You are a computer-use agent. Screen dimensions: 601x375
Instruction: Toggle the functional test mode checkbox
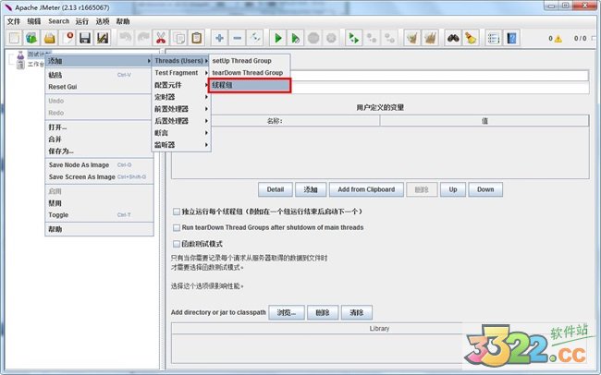(x=177, y=244)
